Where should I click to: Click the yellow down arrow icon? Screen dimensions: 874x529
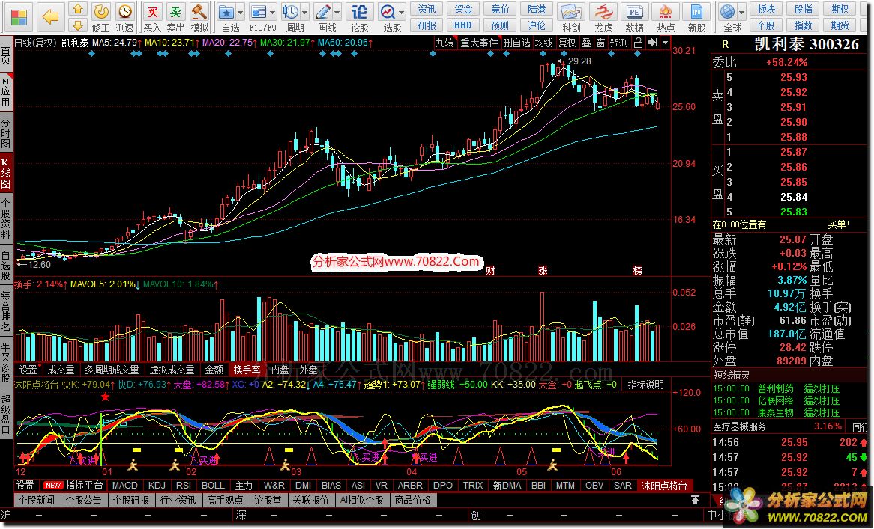78,25
